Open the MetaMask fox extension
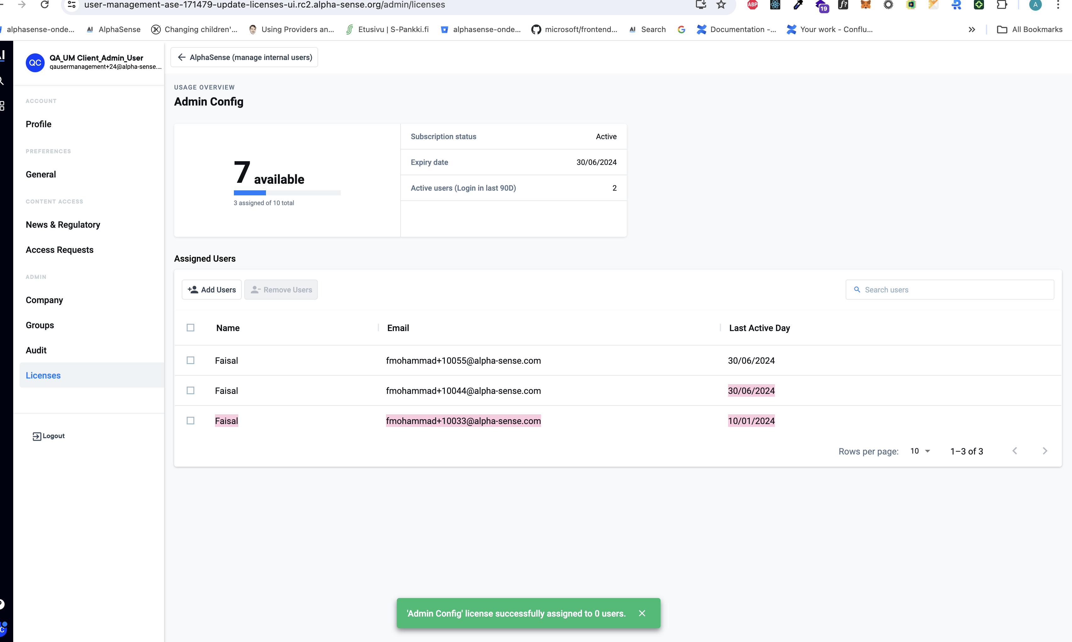1072x642 pixels. tap(865, 5)
